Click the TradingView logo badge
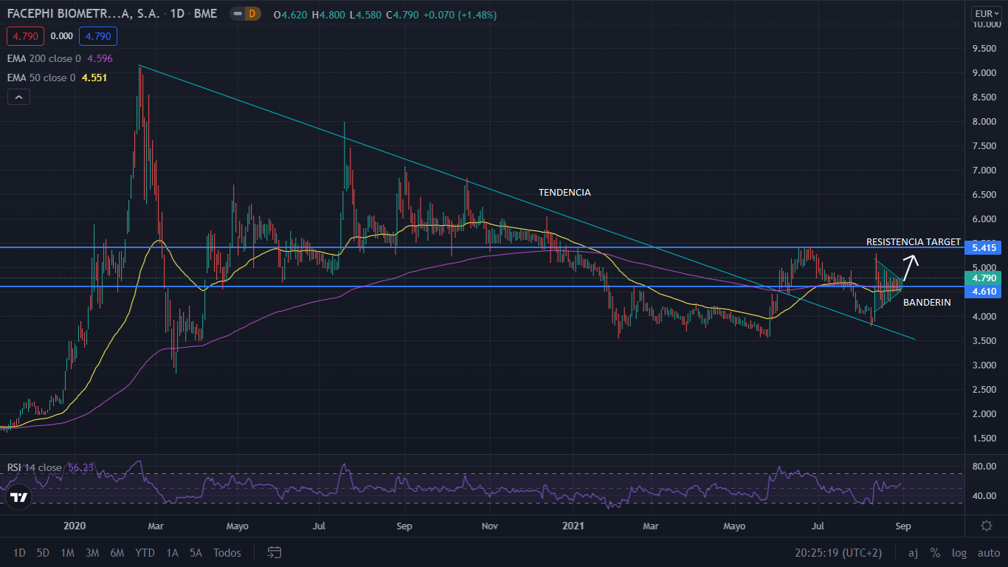Viewport: 1008px width, 567px height. pos(19,497)
